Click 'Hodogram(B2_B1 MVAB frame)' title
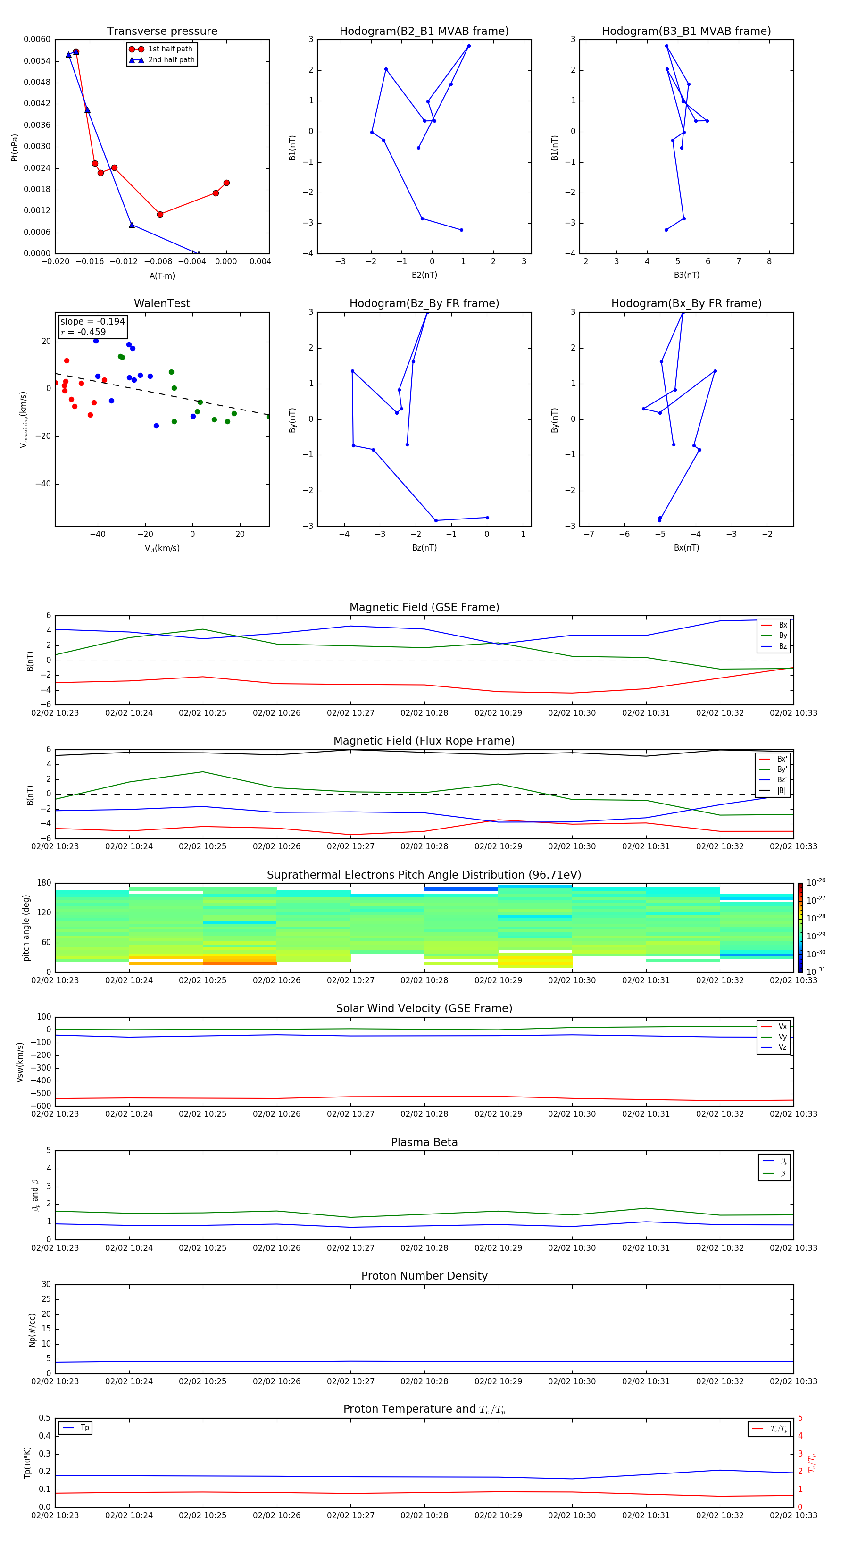The height and width of the screenshot is (1557, 849). click(424, 32)
